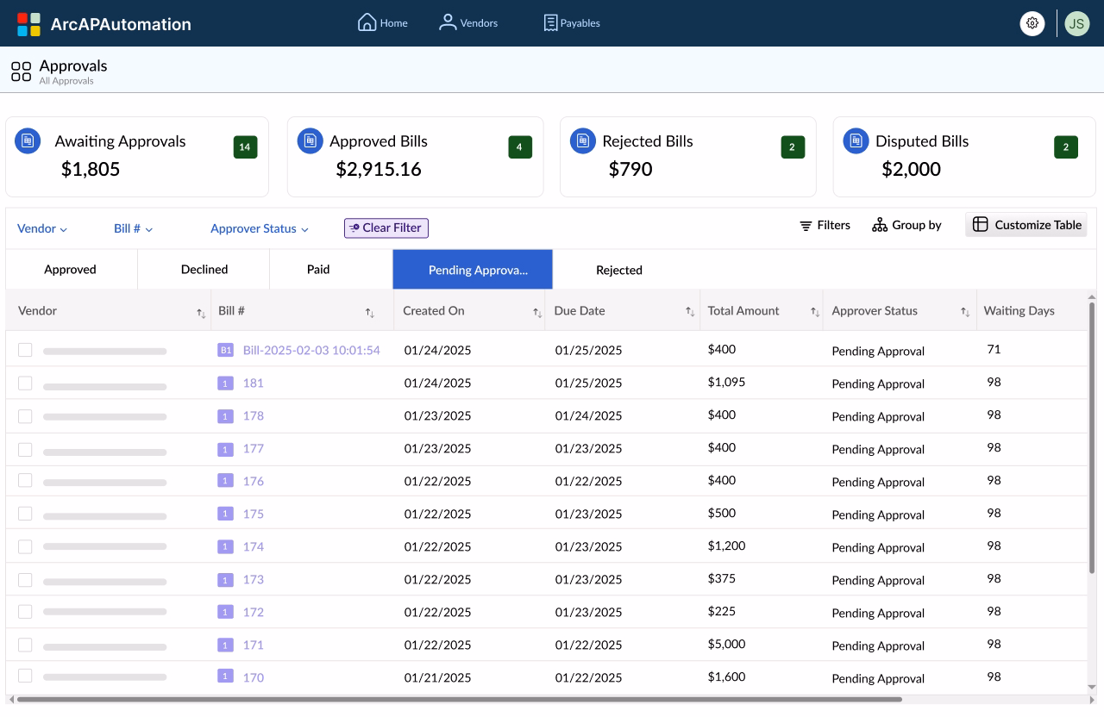Screen dimensions: 1104x717
Task: Sort by the Approver Status column arrows
Action: 965,313
